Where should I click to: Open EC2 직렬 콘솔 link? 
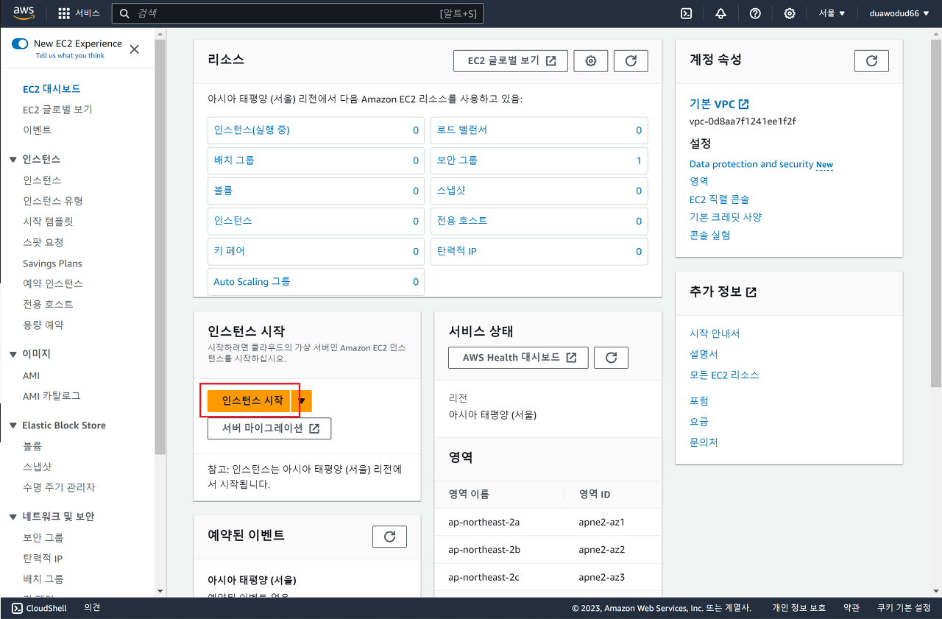(x=720, y=199)
